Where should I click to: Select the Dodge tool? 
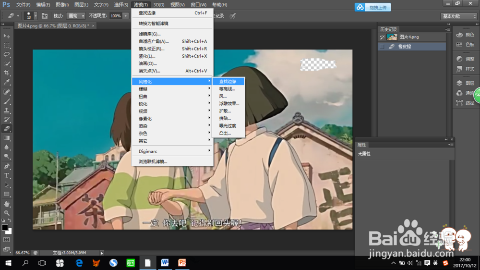point(6,156)
